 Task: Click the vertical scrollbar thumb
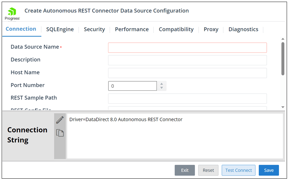[283, 58]
